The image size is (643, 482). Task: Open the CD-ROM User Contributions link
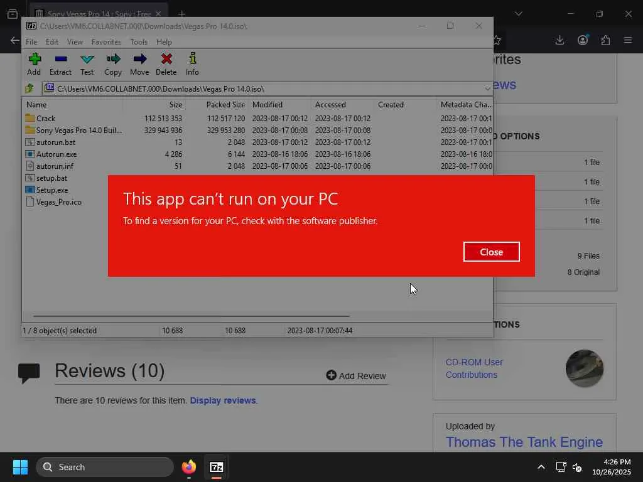[474, 368]
